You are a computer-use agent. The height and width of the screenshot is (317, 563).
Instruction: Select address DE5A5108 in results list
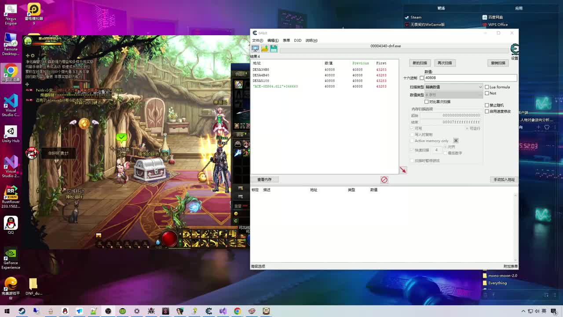click(x=325, y=81)
